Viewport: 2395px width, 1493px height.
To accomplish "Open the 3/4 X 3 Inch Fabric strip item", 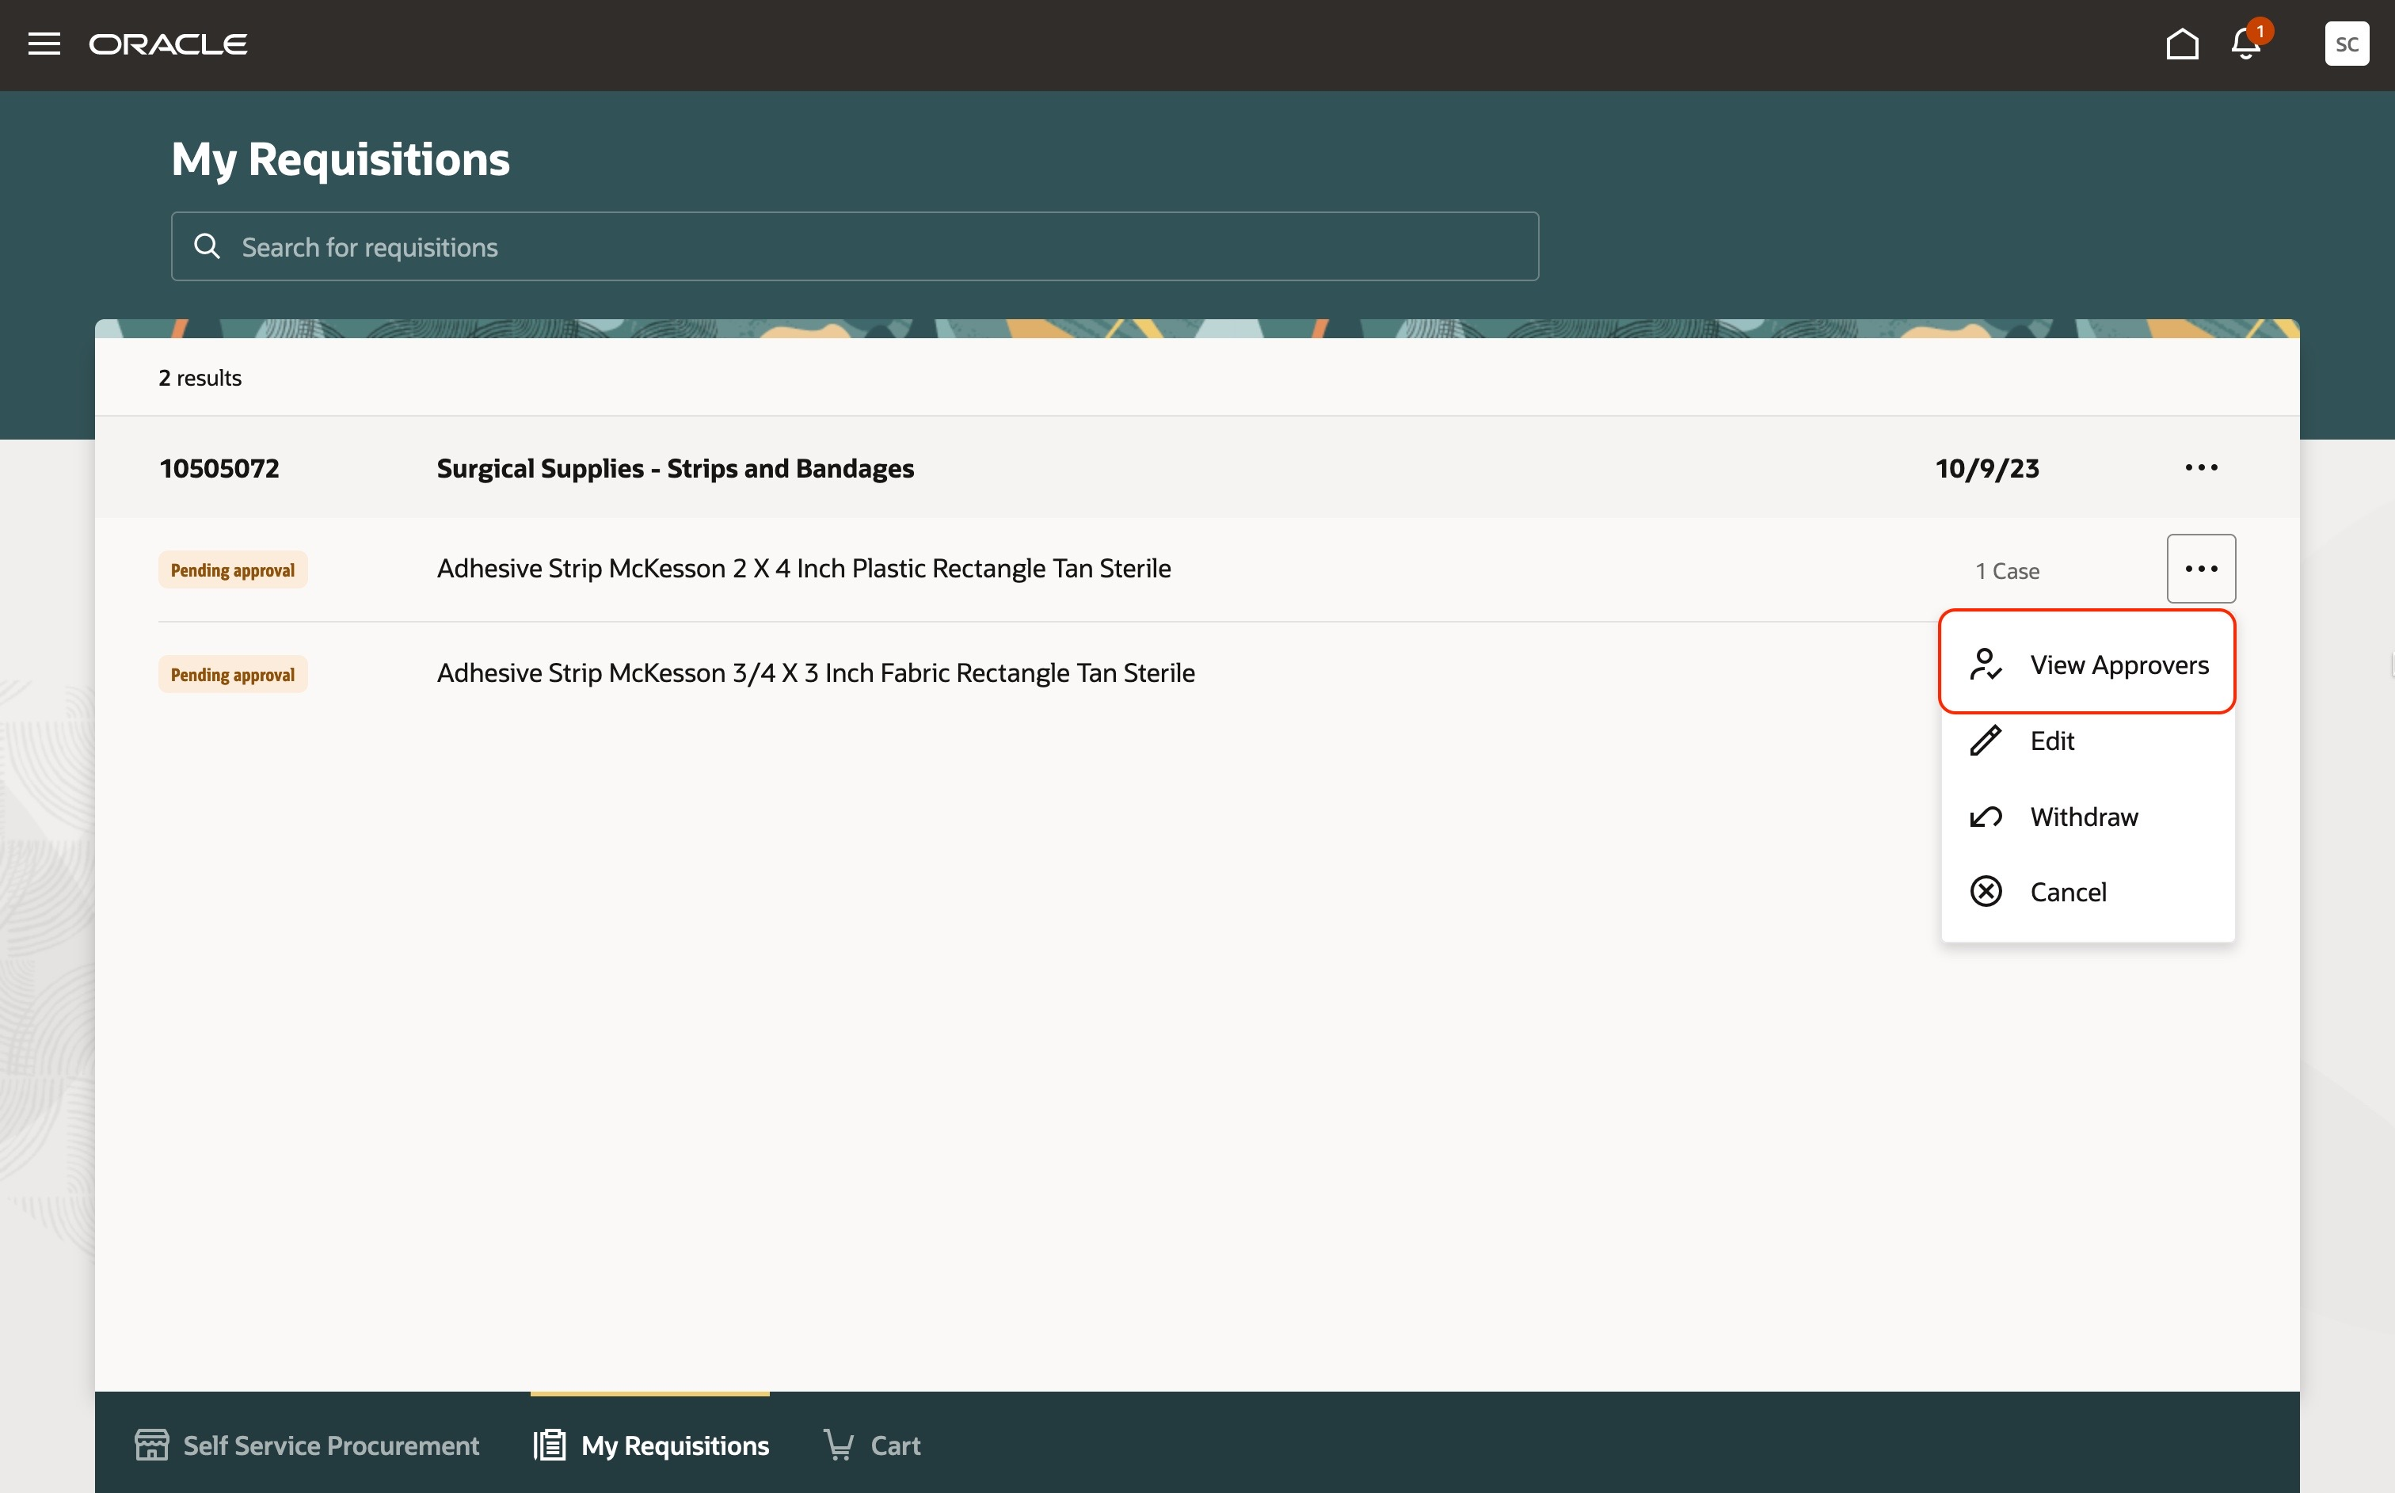I will 816,673.
